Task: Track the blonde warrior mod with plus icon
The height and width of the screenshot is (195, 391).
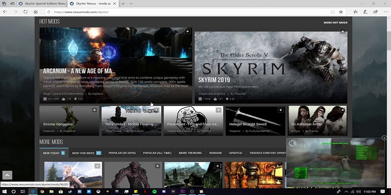Action: [x=97, y=166]
